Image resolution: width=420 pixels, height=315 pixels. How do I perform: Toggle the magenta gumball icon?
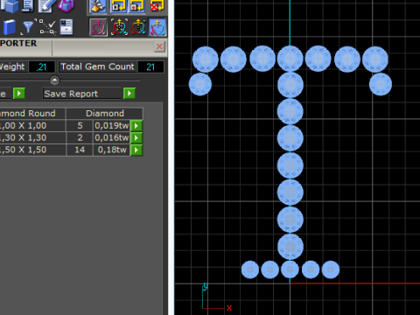click(99, 27)
